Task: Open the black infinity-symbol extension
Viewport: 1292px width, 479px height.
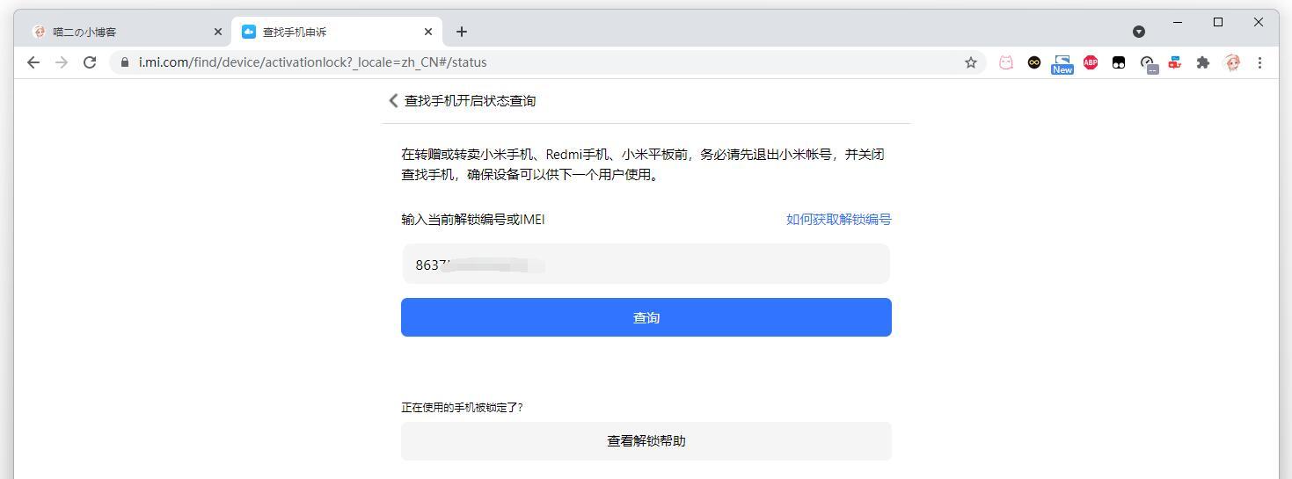Action: [1034, 62]
